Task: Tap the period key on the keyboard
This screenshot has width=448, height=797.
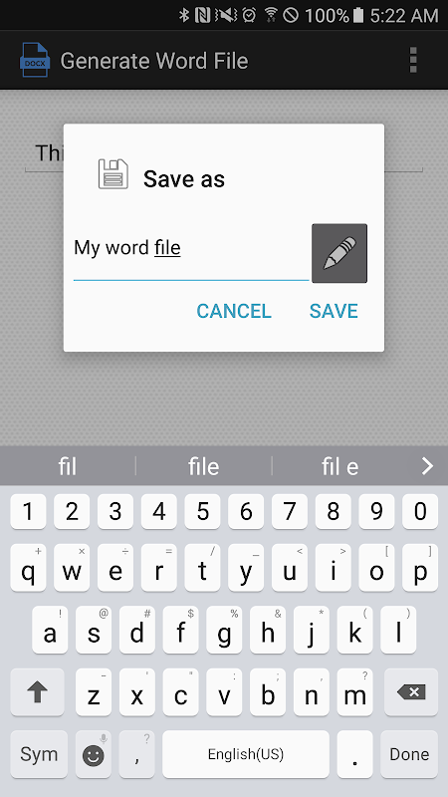Action: [355, 754]
